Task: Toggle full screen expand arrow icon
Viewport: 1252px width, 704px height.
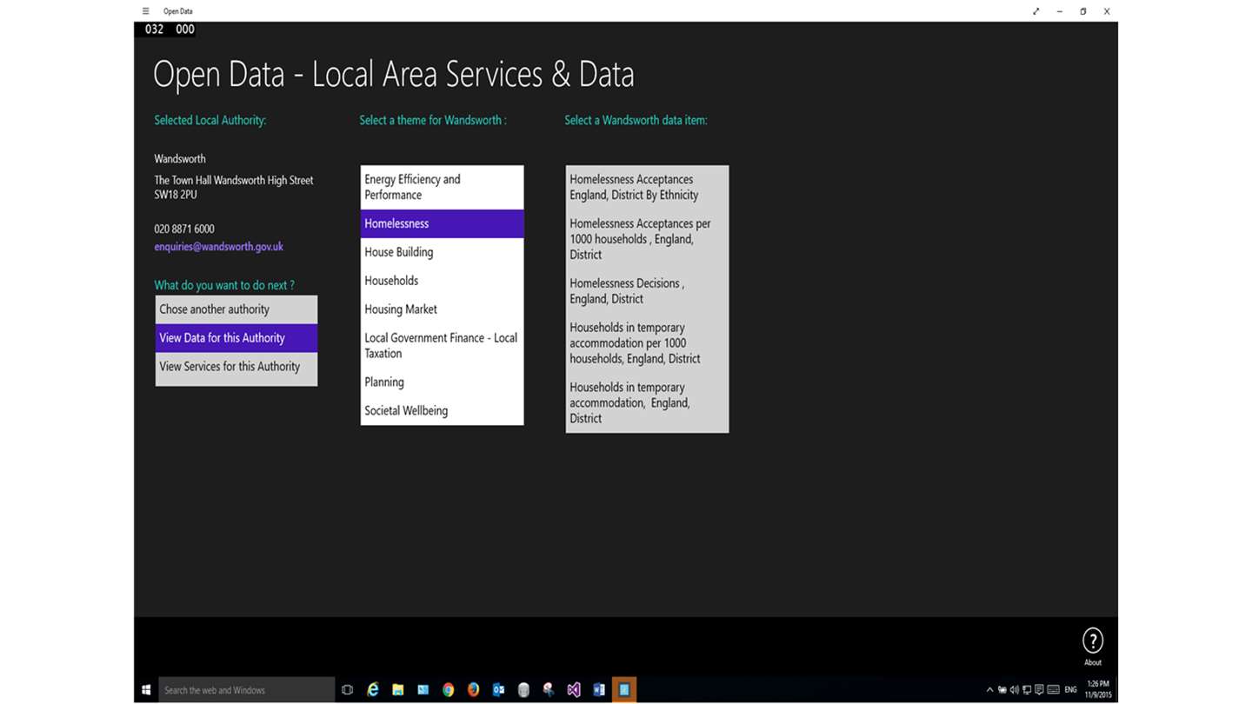Action: point(1036,11)
